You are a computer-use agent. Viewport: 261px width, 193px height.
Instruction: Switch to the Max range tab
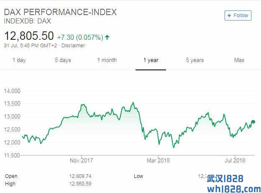click(x=239, y=60)
